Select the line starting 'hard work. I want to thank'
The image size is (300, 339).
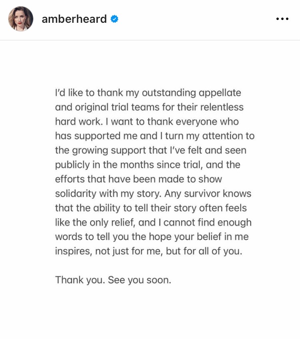pyautogui.click(x=147, y=122)
